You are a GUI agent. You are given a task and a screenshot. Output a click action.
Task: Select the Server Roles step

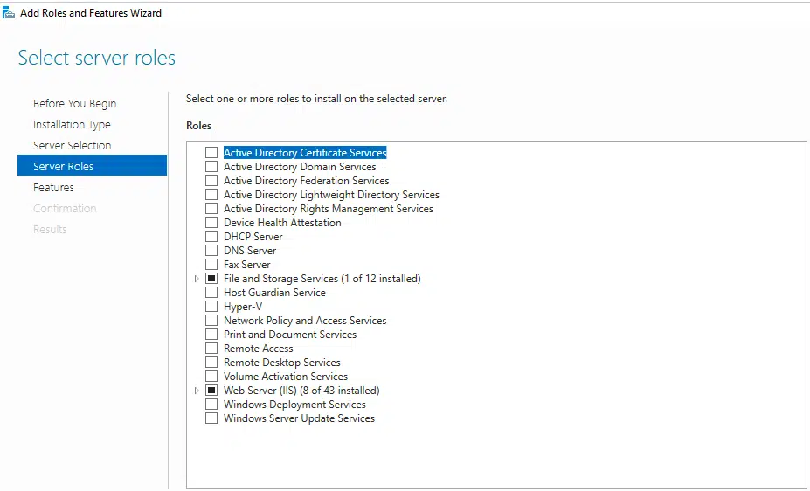[x=63, y=167]
